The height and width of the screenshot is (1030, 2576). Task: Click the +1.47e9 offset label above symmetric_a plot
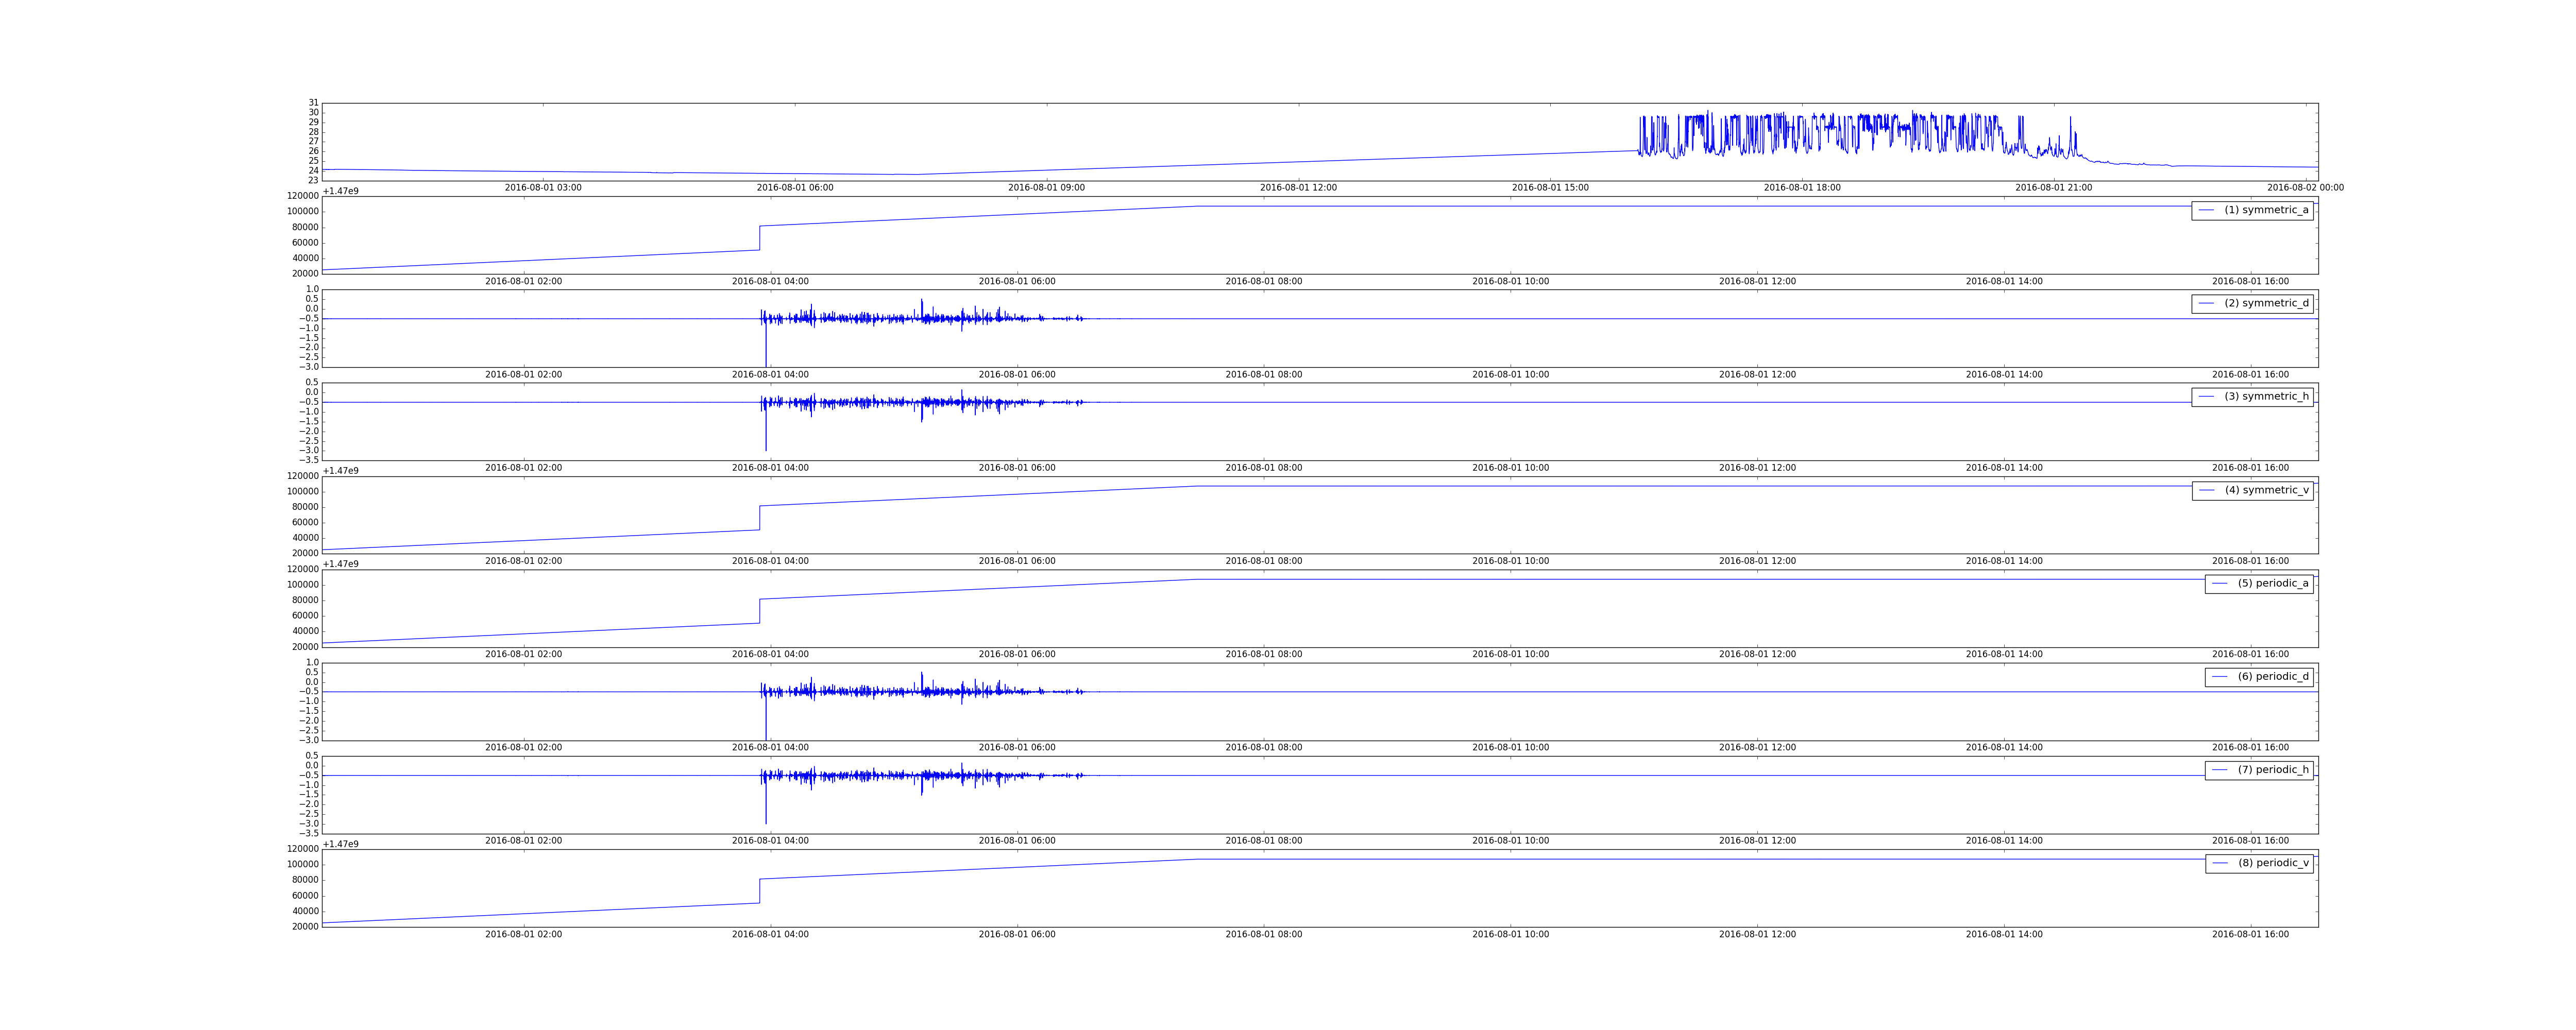341,191
